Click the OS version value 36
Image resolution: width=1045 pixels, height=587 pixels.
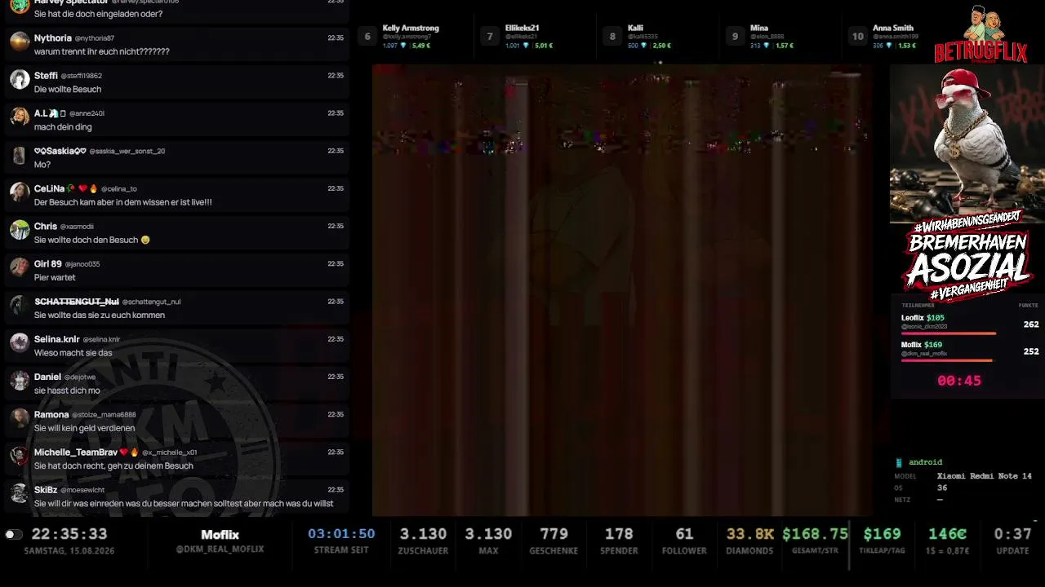coord(941,488)
